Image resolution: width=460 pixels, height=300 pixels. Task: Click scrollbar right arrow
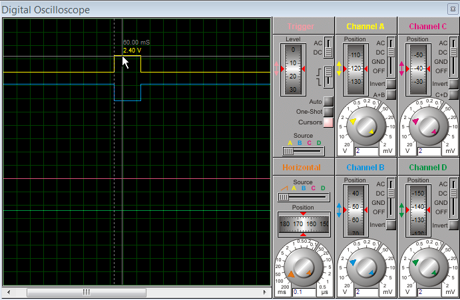265,292
